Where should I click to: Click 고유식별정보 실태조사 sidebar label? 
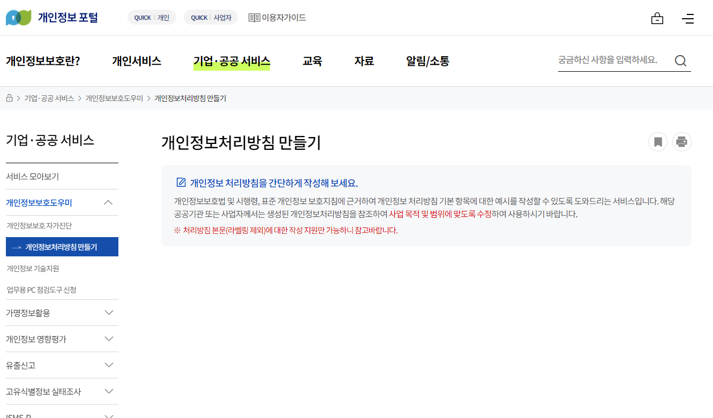pos(43,391)
